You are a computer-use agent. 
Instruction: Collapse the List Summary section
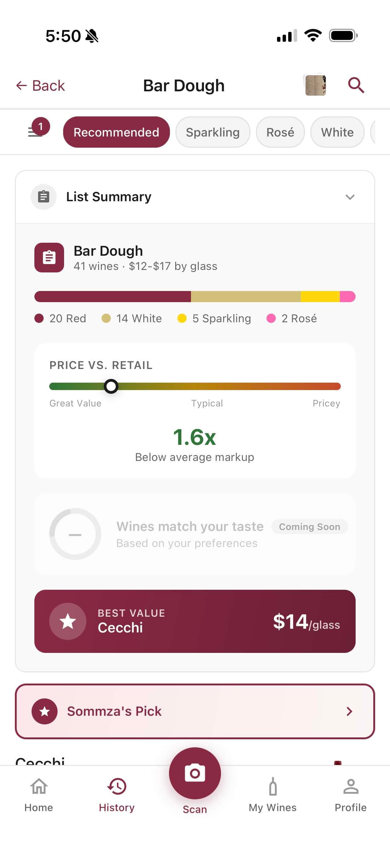tap(350, 197)
